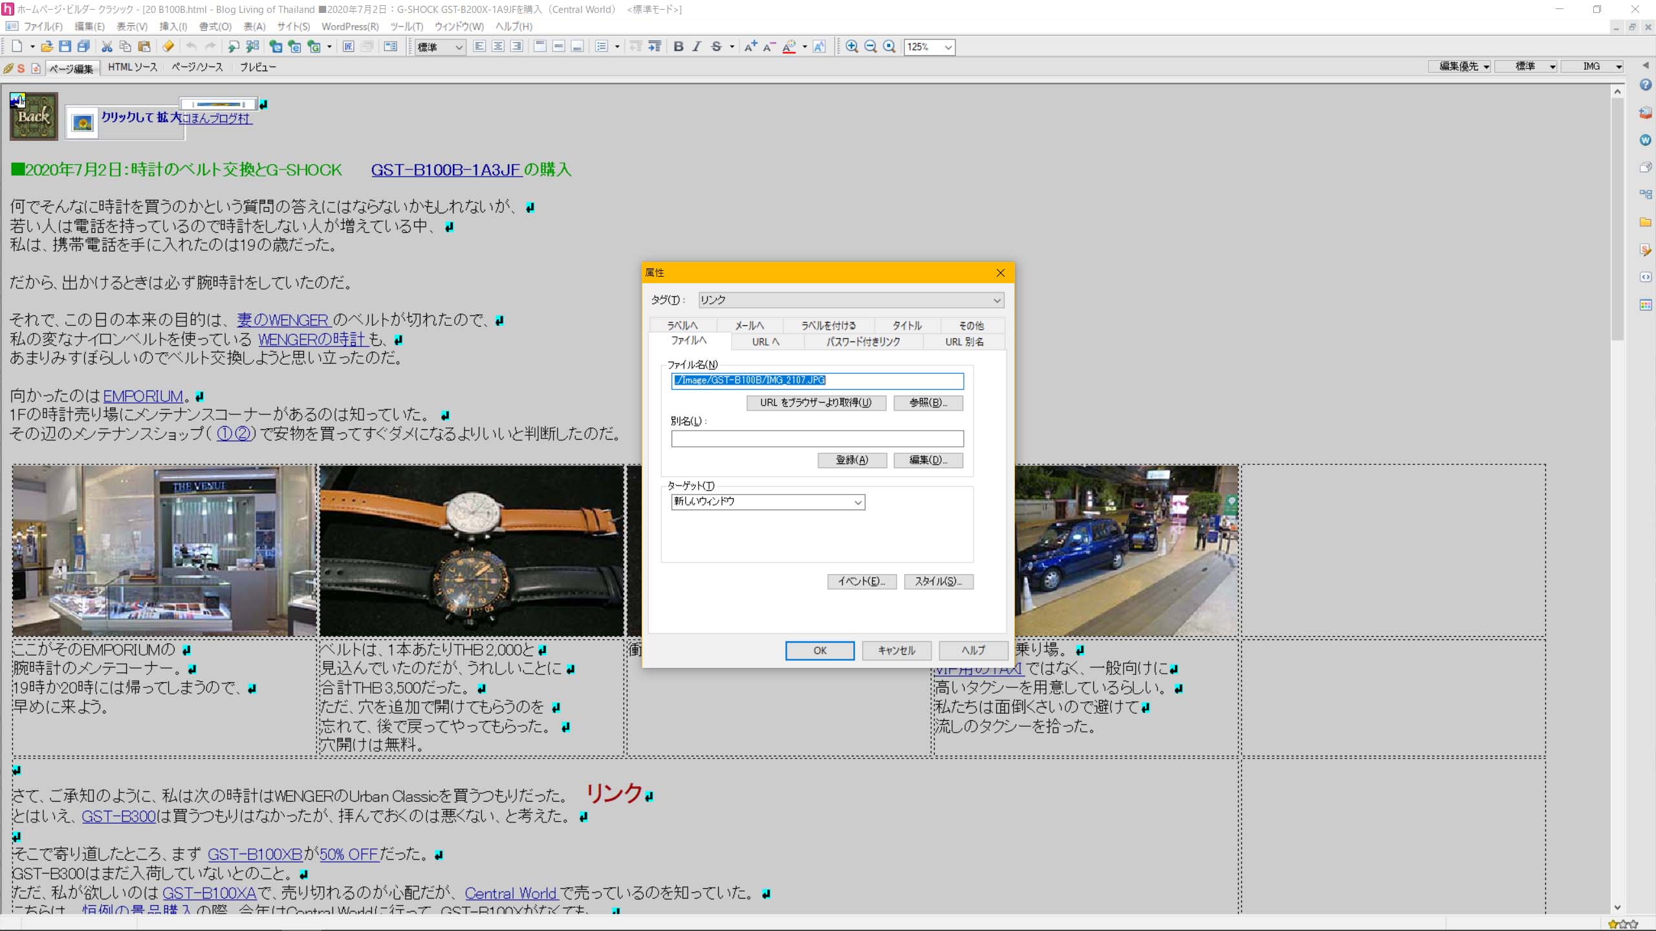Select the メールへ tab in dialog
The height and width of the screenshot is (931, 1656).
(x=749, y=325)
